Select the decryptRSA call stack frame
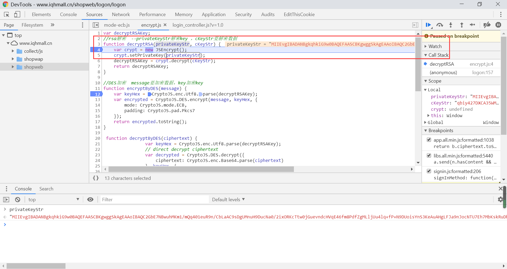Screen dimensions: 507x269 [461, 64]
